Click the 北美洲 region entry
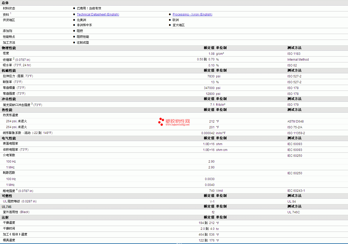This screenshot has height=244, width=348. click(81, 20)
